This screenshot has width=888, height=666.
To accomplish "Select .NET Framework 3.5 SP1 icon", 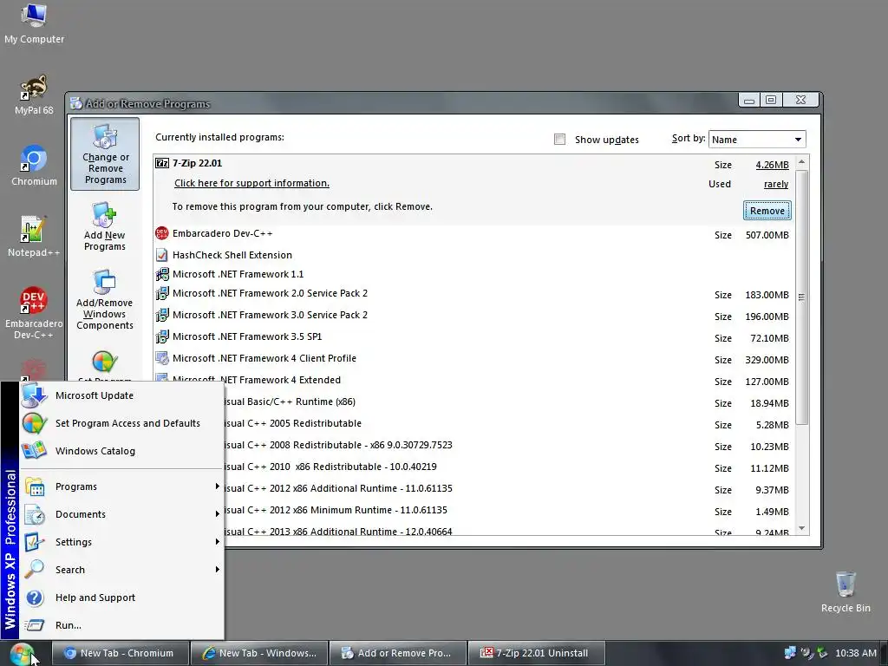I will [x=162, y=336].
